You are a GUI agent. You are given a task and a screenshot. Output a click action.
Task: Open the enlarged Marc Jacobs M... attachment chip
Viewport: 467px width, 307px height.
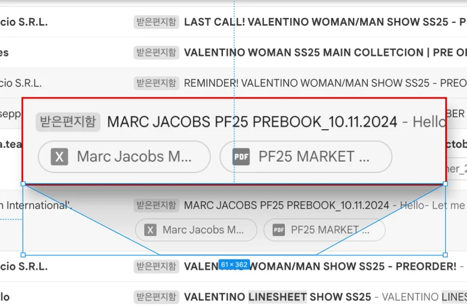pos(133,157)
